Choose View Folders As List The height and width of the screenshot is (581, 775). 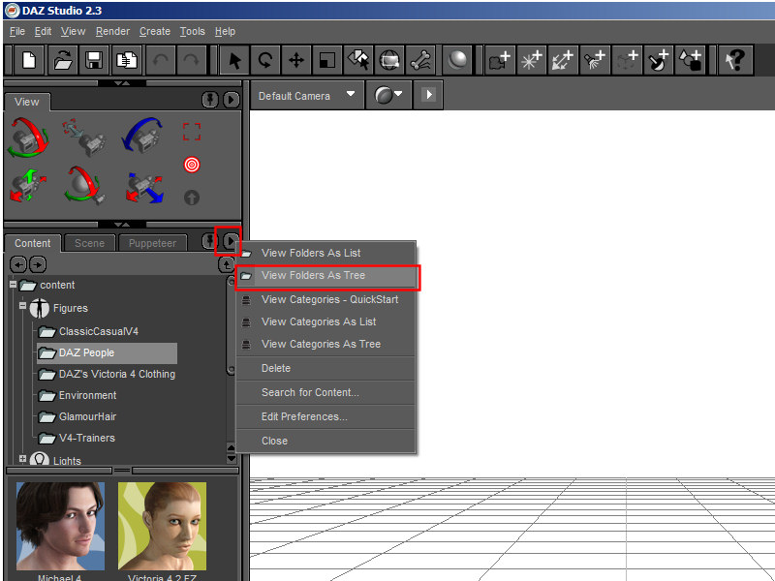pos(326,253)
